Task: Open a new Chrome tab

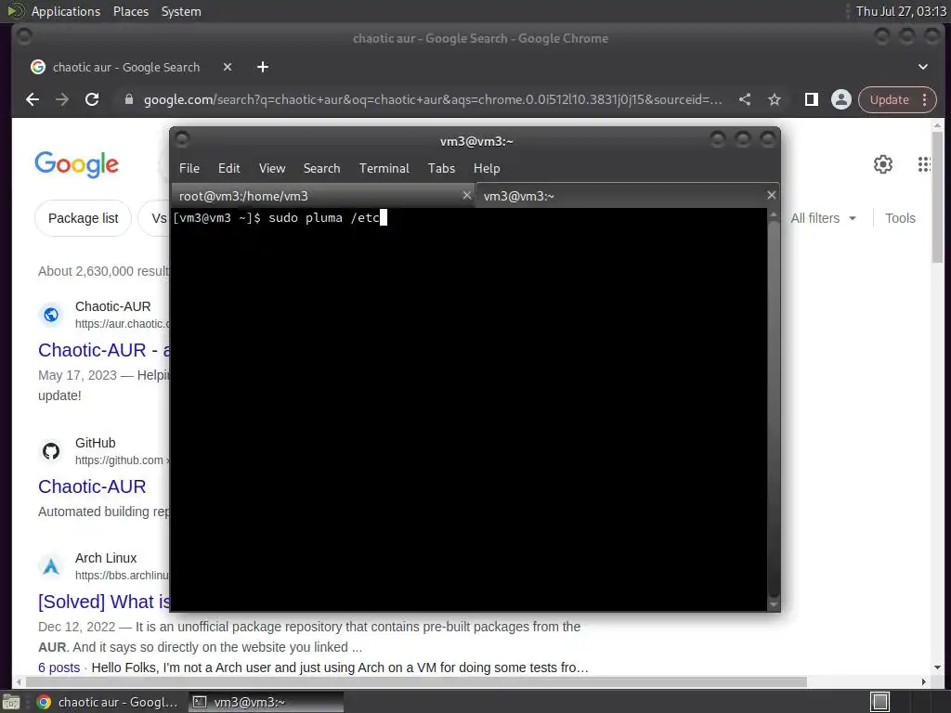Action: (263, 67)
